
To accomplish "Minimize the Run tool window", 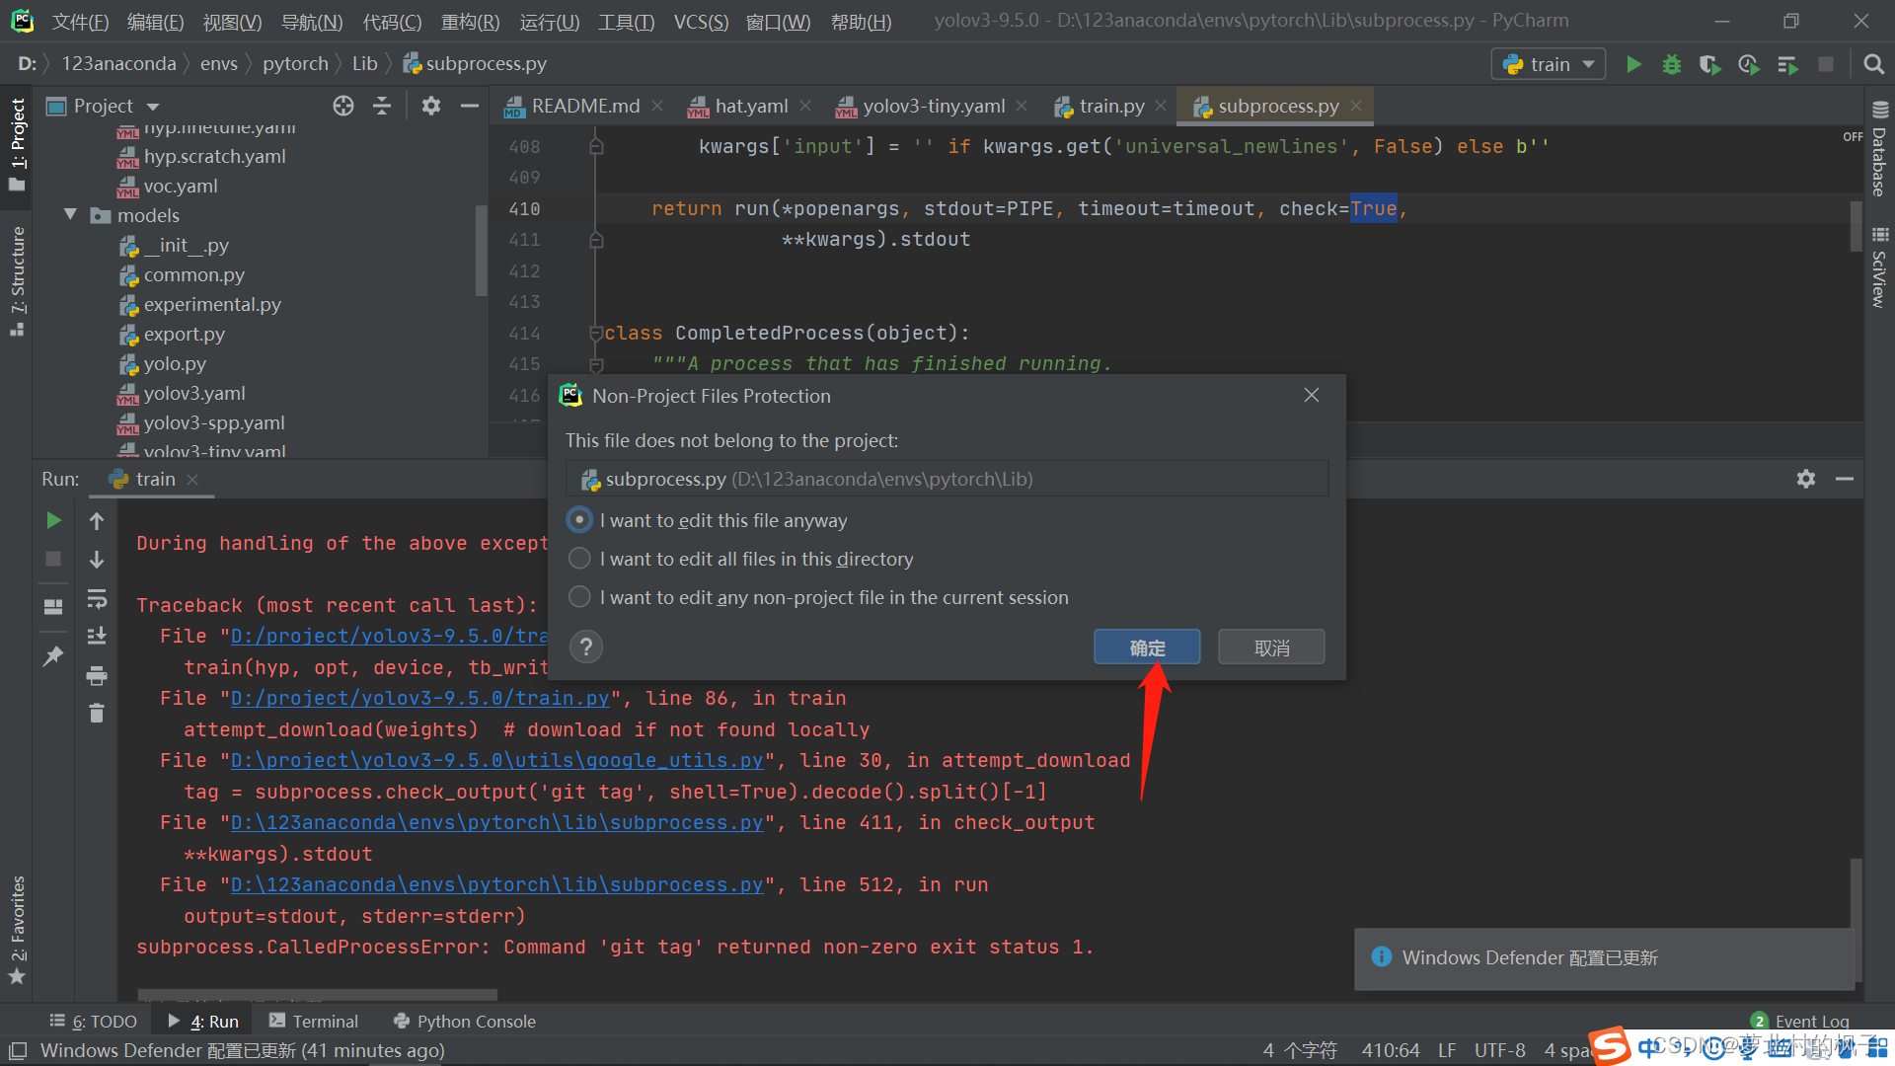I will (x=1844, y=479).
